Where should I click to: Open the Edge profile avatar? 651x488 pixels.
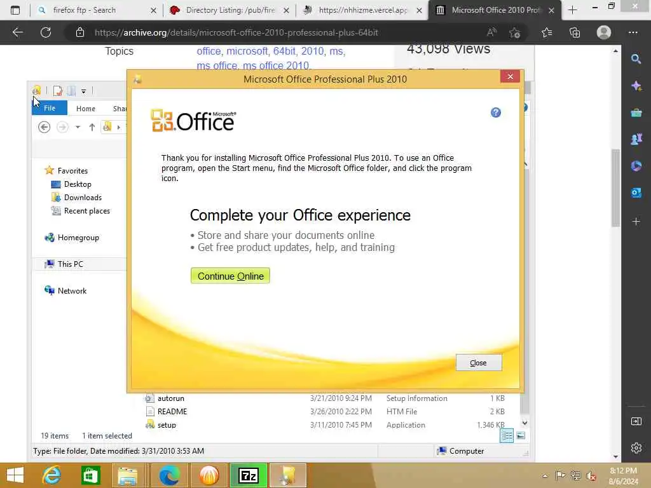(604, 32)
